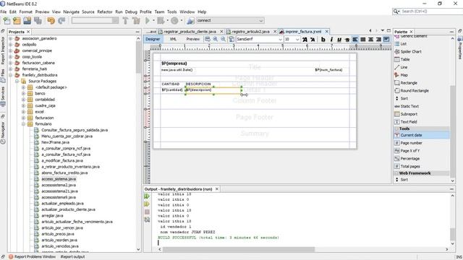This screenshot has height=260, width=463.
Task: Click the Profile Project toolbar icon
Action: (x=174, y=21)
